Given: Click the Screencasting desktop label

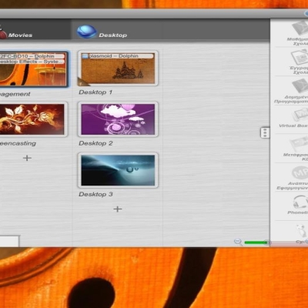Looking at the screenshot, I should (18, 143).
